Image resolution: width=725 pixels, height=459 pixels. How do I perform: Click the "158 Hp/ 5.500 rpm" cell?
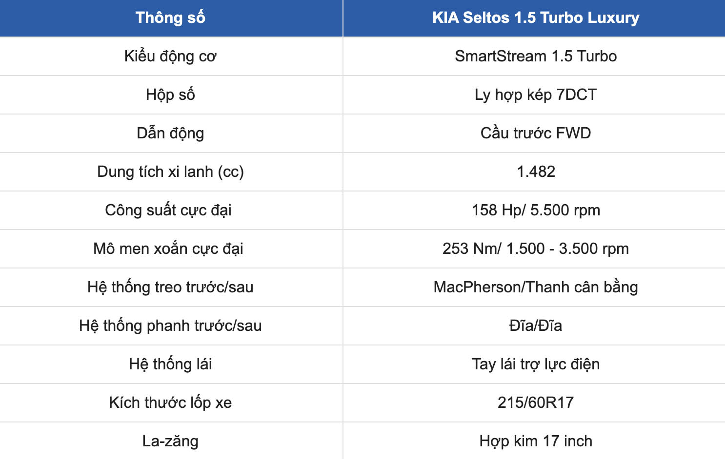(535, 210)
